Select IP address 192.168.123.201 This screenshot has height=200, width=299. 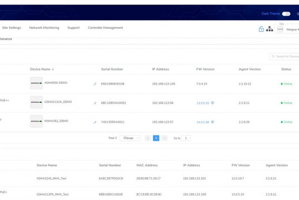point(194,178)
